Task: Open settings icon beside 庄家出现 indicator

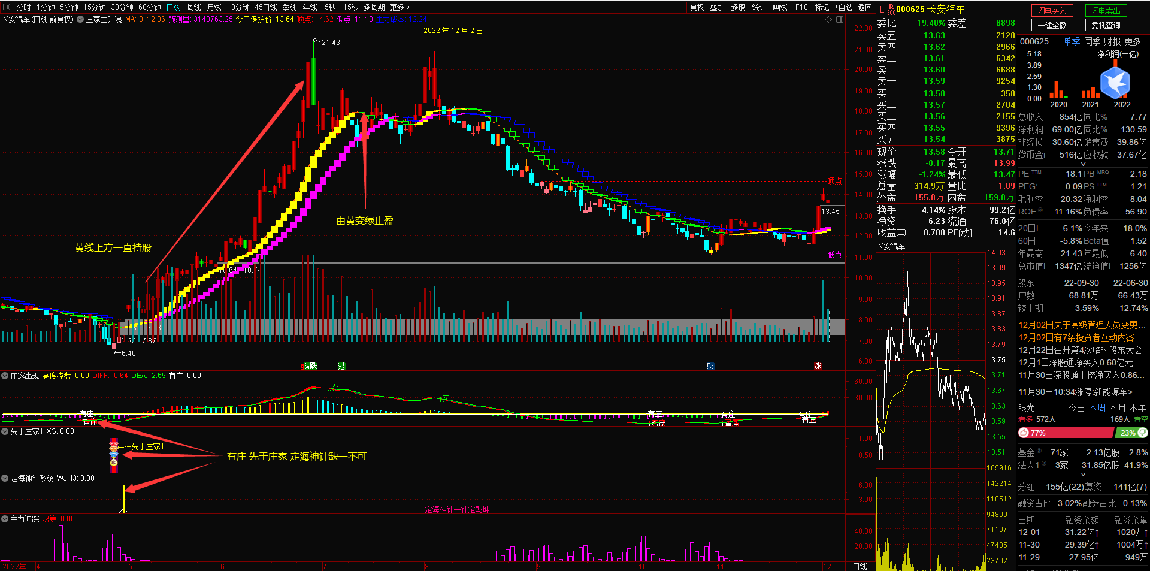Action: (x=5, y=376)
